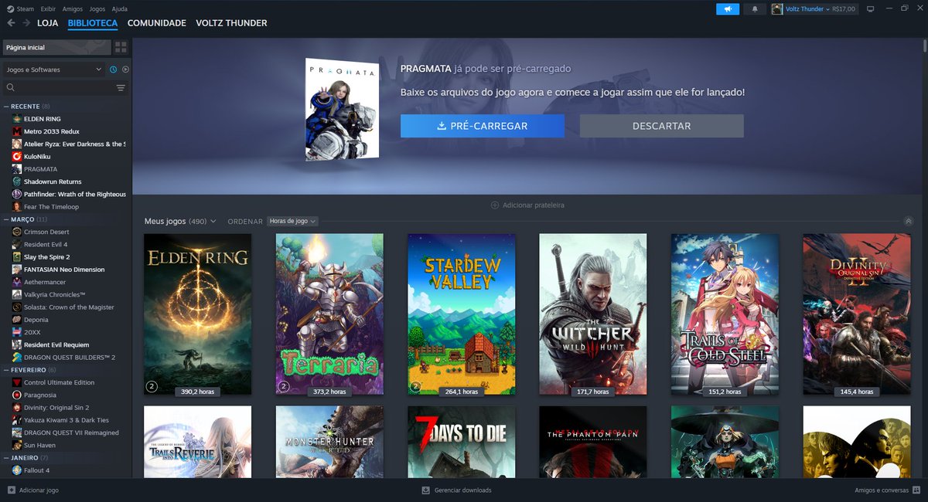
Task: Click the plus icon beside Adicionar jogo
Action: [x=11, y=490]
